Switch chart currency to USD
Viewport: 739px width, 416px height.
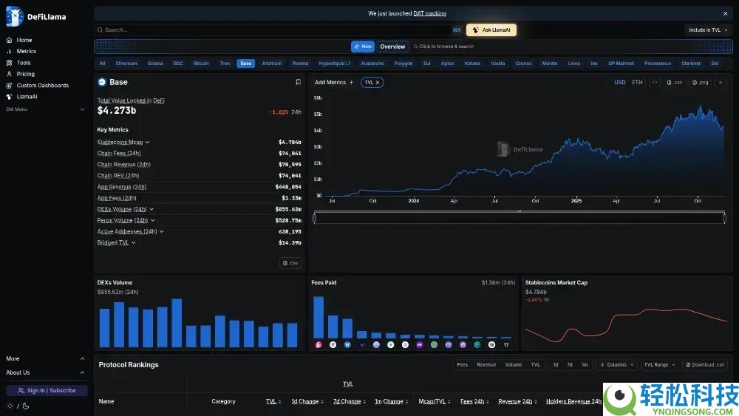click(619, 83)
